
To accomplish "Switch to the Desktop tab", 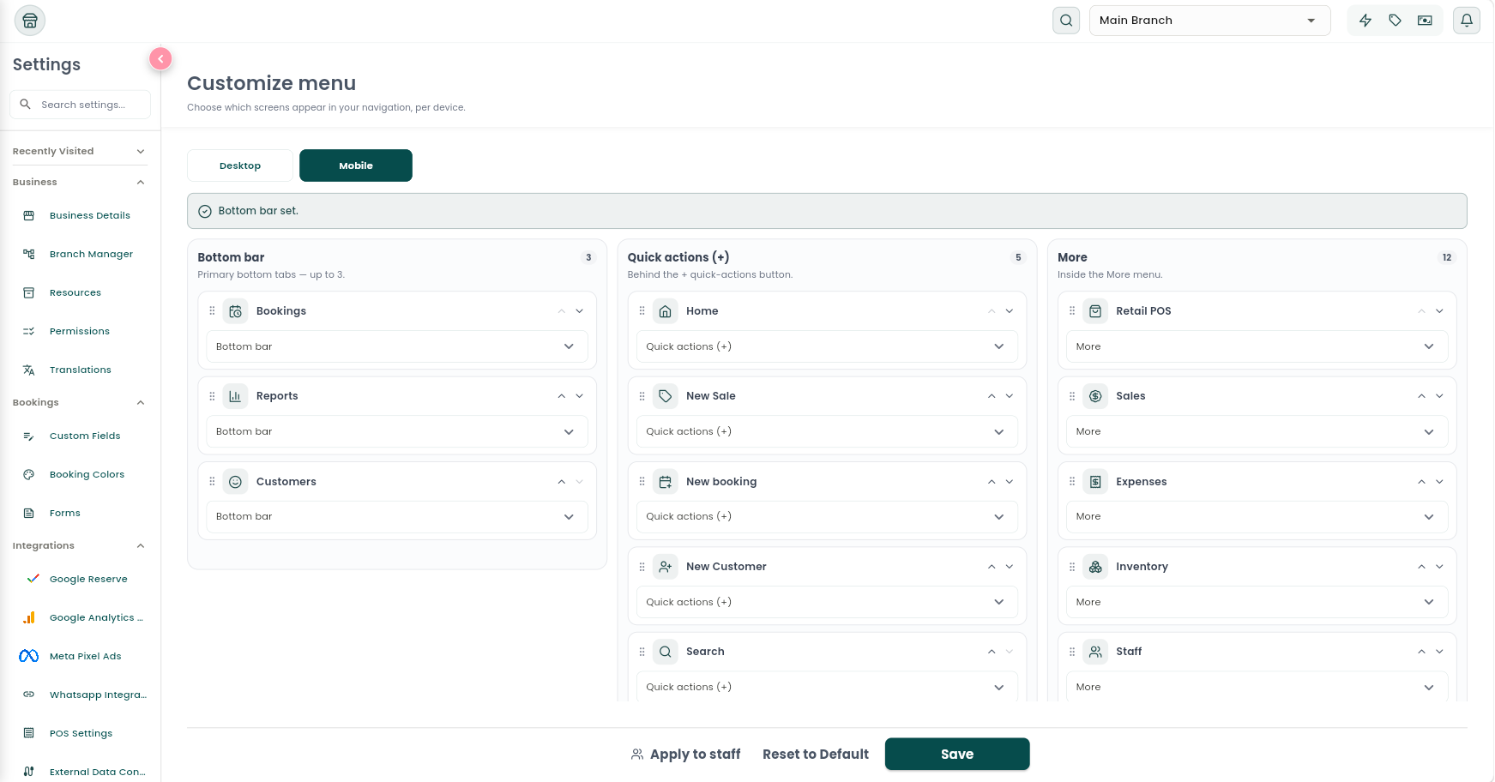I will [x=240, y=165].
